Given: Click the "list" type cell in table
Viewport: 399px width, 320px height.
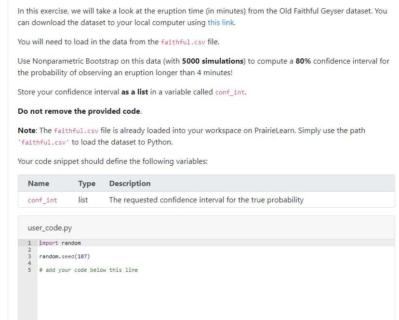Looking at the screenshot, I should click(83, 200).
